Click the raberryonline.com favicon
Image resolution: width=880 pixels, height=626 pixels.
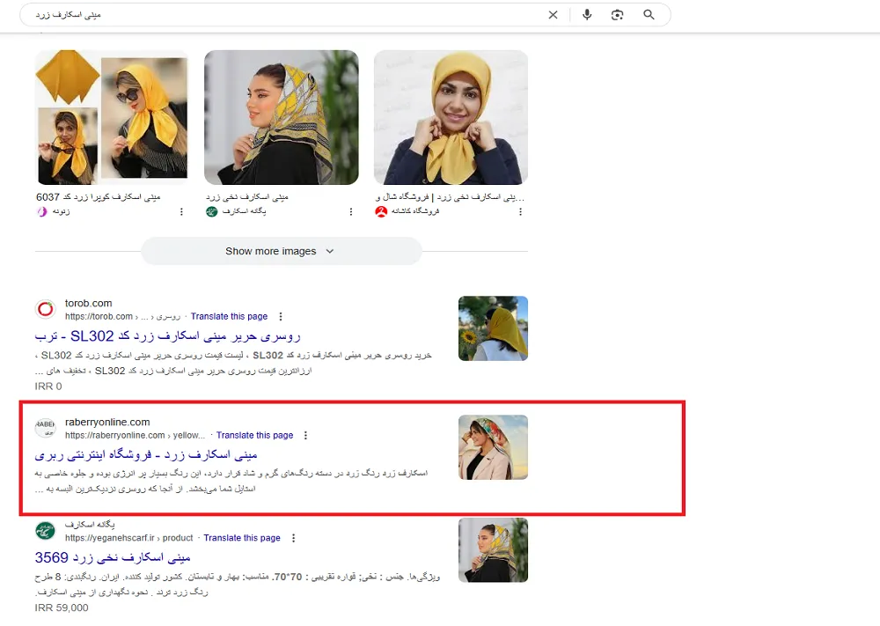46,429
